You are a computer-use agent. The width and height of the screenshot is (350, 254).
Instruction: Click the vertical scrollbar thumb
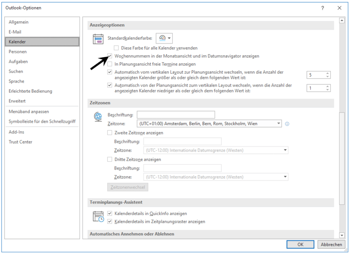[342, 158]
